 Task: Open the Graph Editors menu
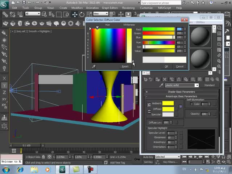[109, 8]
